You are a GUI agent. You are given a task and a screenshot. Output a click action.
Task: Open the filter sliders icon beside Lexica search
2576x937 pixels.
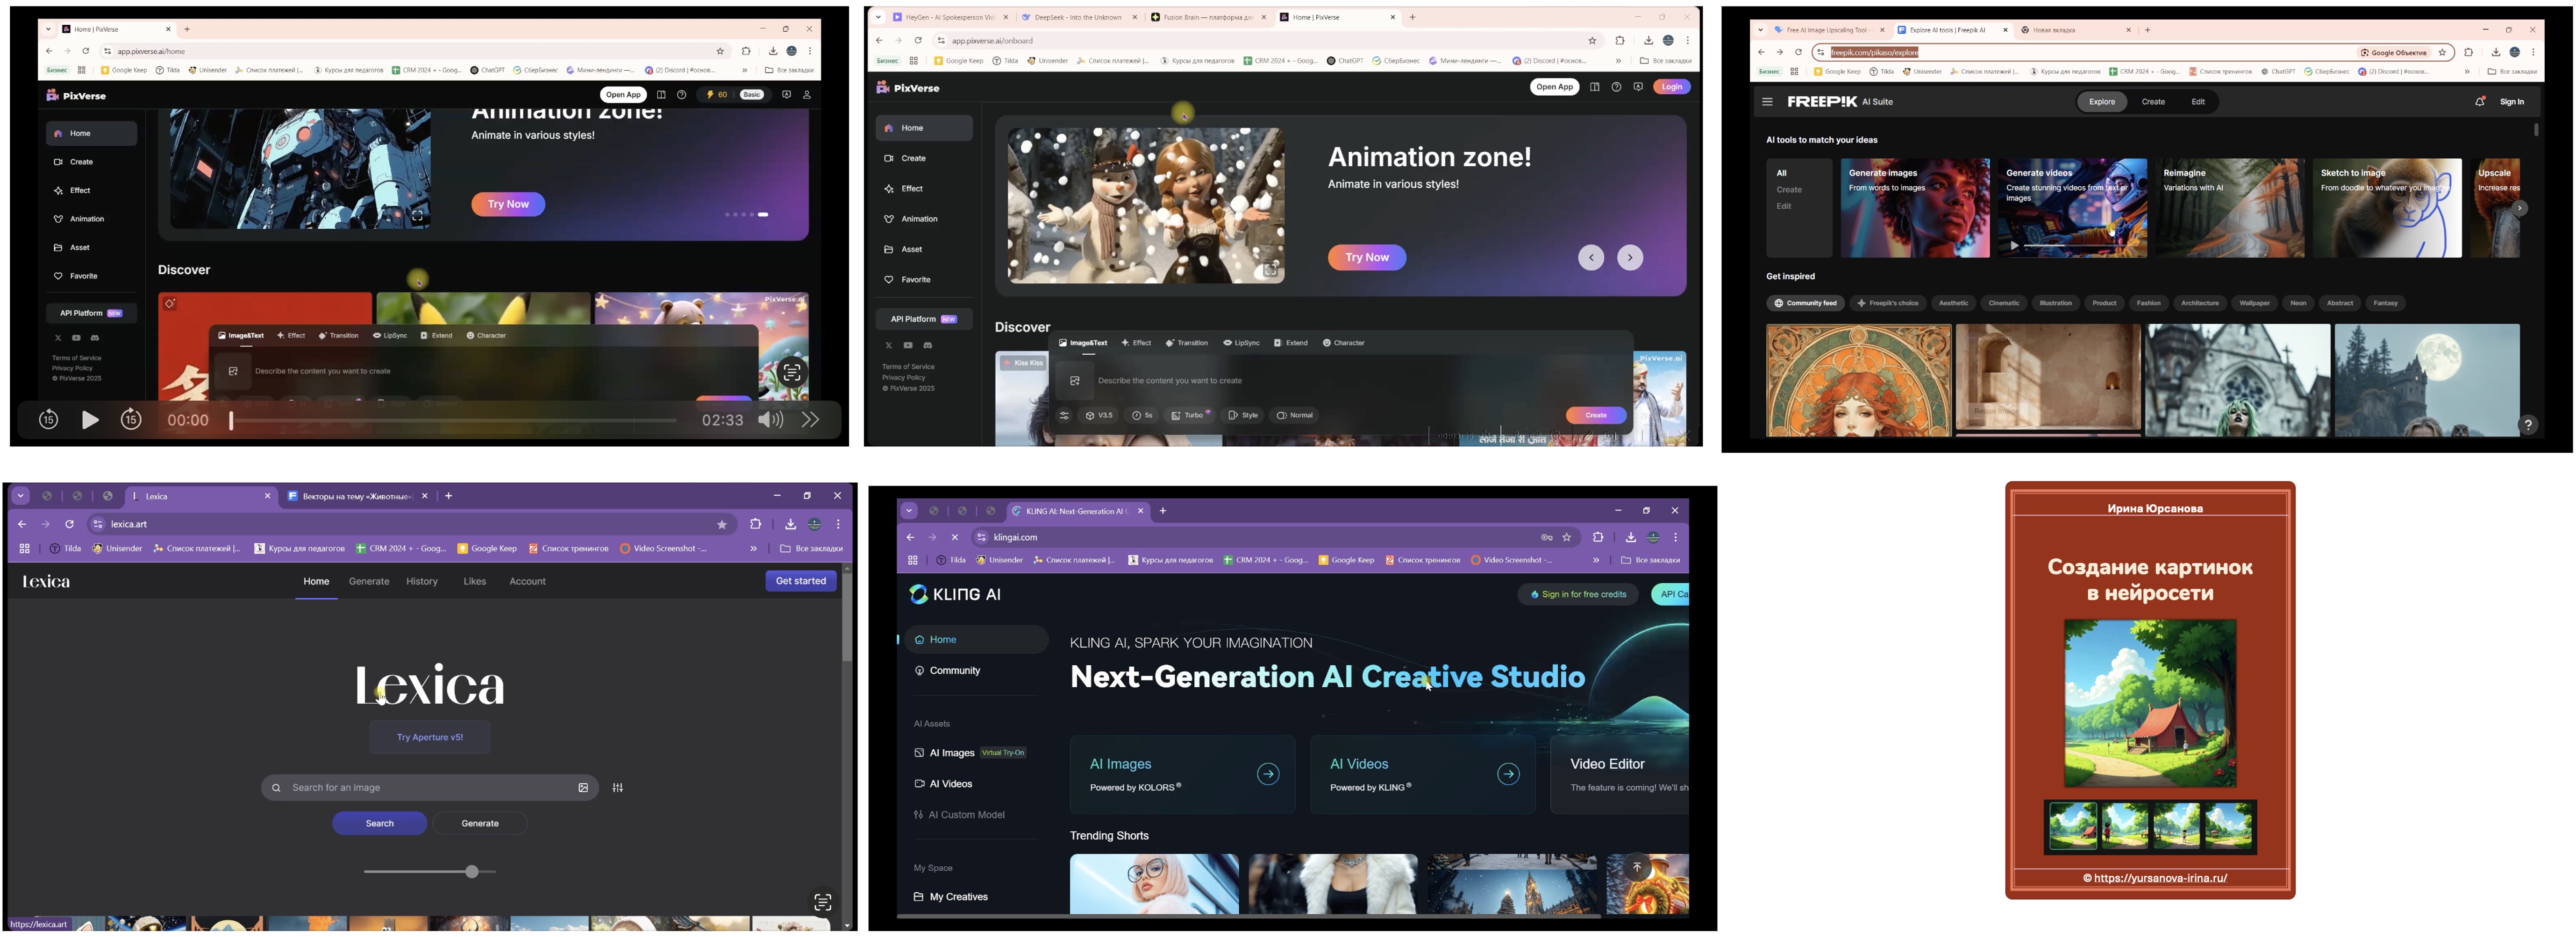(x=618, y=788)
